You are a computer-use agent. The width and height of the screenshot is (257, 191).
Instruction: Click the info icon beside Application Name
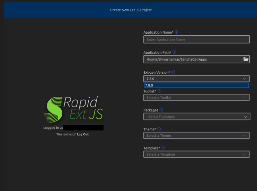coord(177,32)
